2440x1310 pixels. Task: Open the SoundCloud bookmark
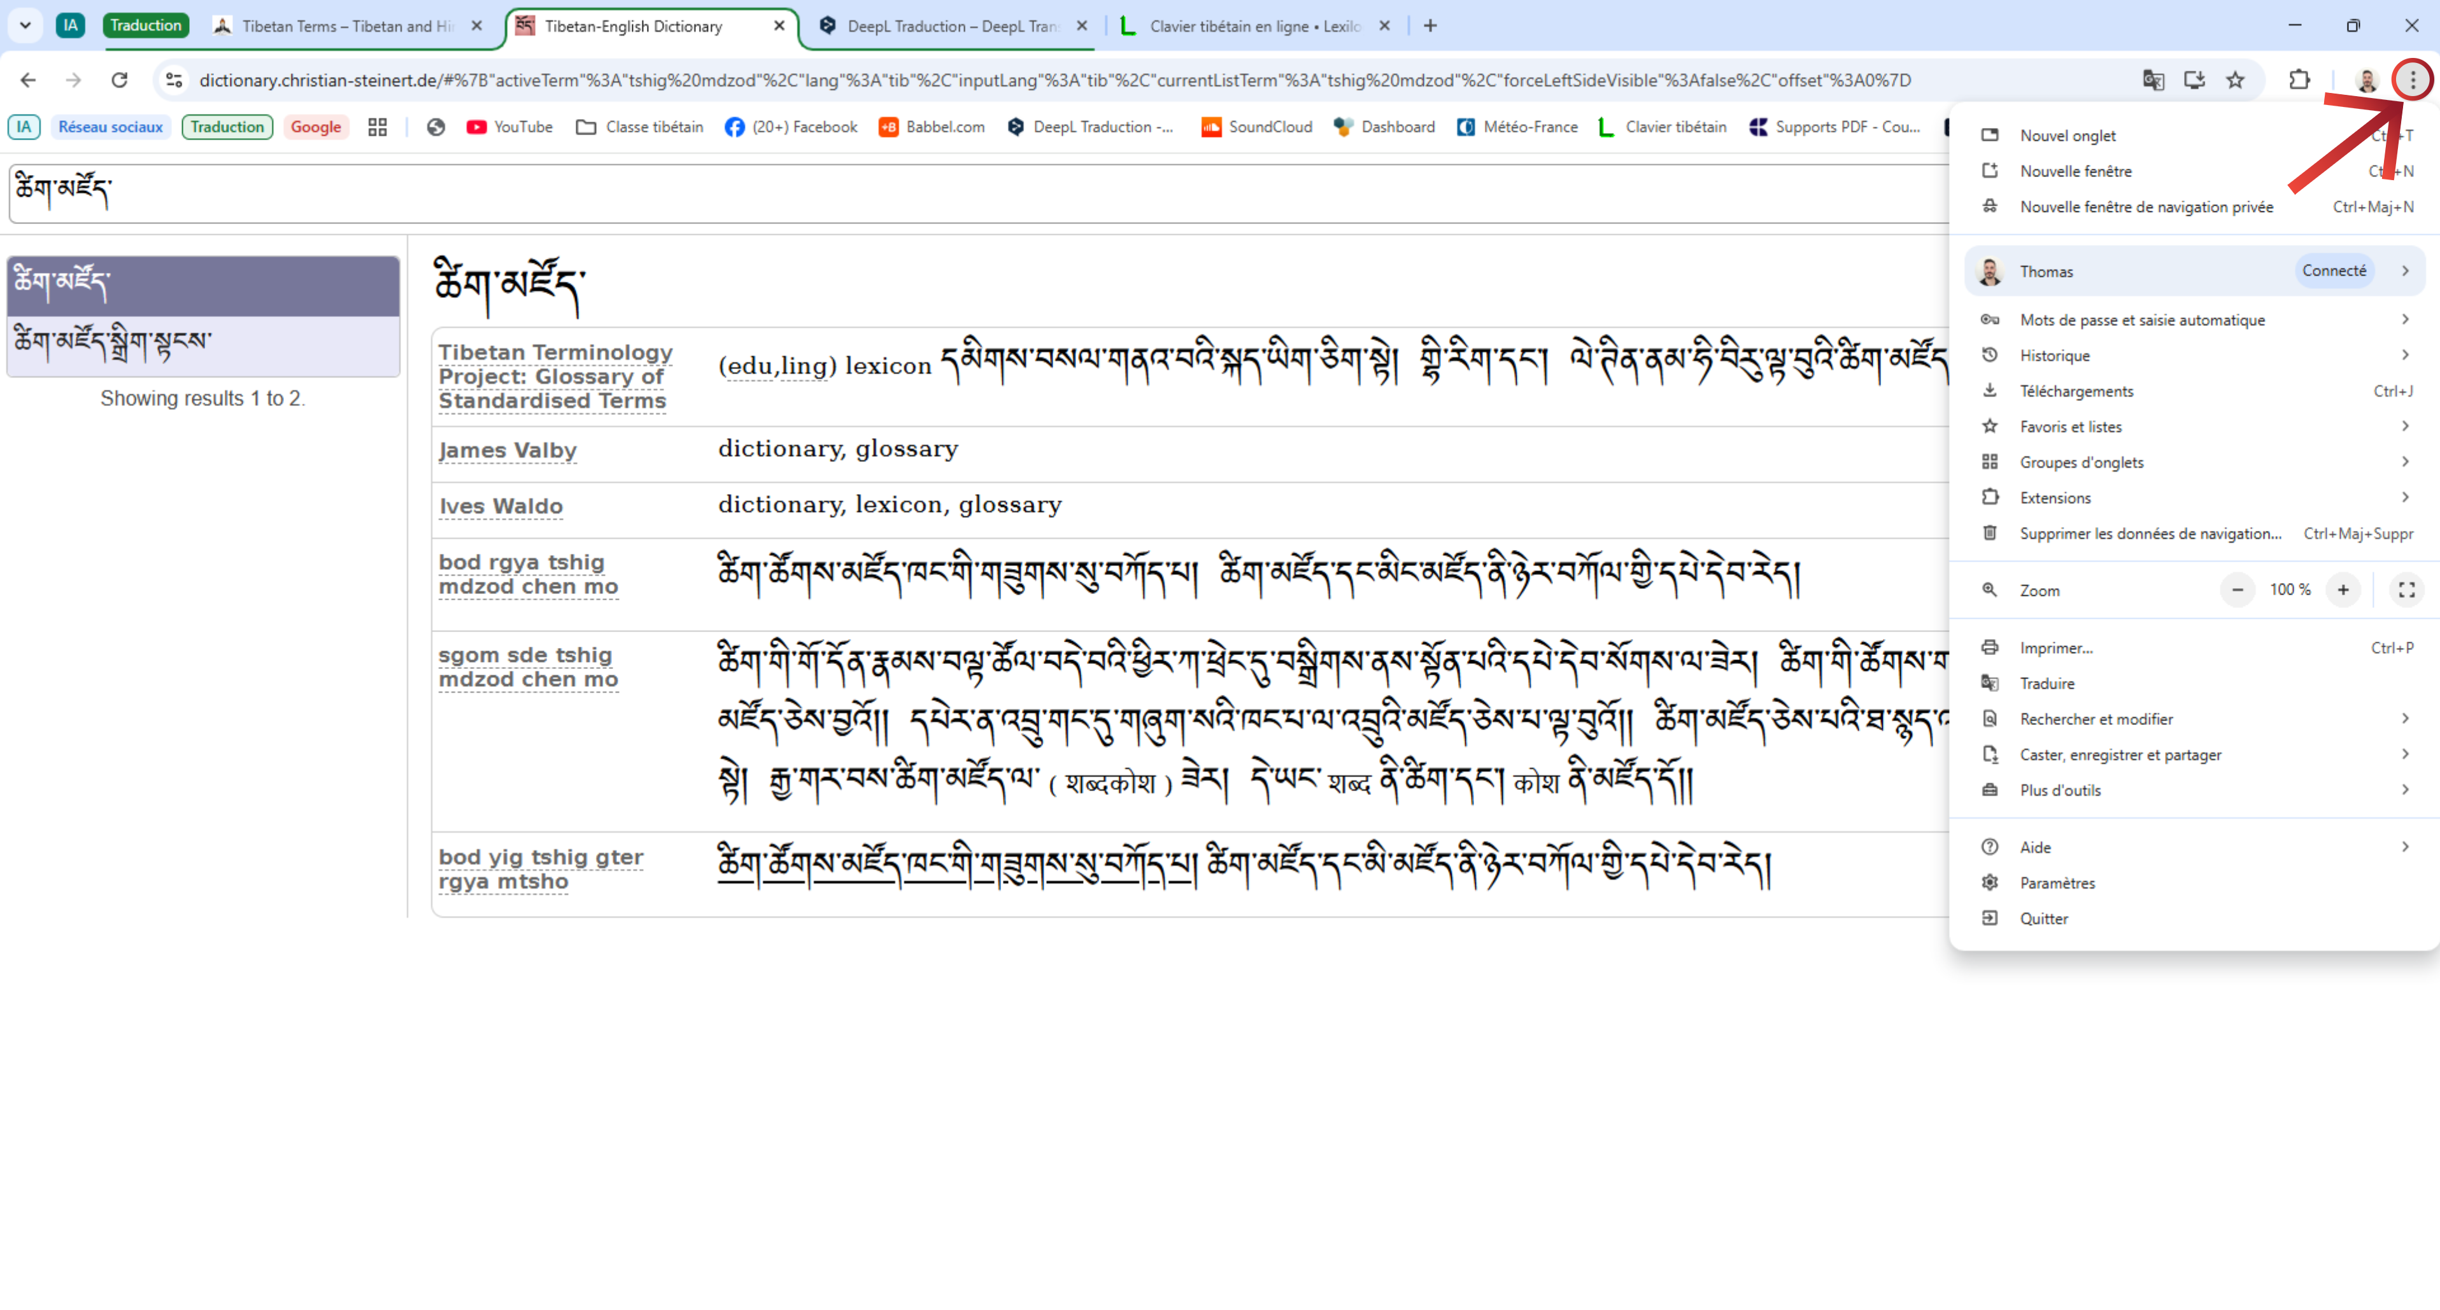pos(1257,127)
